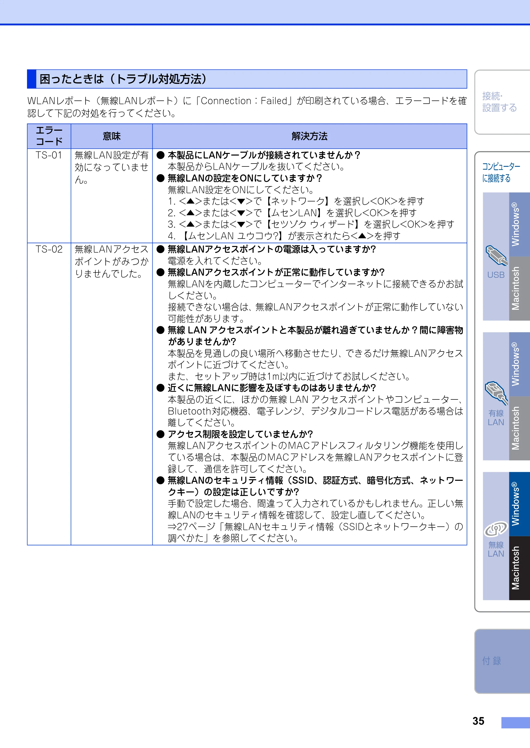Click the 解決方法 column header
Screen dimensions: 530x748
(310, 136)
